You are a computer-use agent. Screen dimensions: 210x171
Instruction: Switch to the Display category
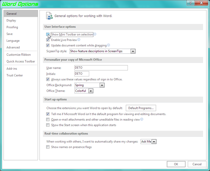coord(21,21)
